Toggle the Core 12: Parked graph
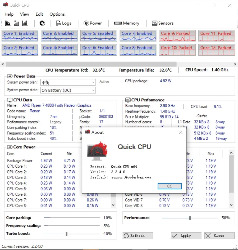 217,50
